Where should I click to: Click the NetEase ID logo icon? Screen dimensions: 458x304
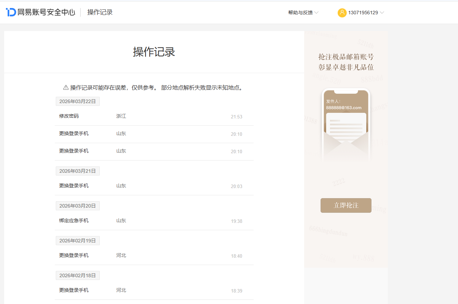click(11, 12)
